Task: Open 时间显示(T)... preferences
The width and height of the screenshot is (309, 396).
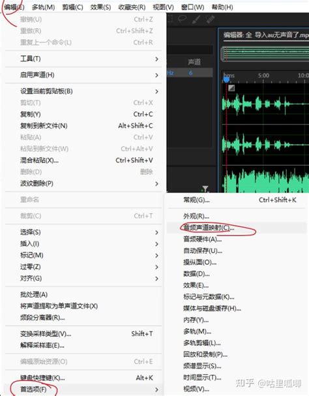Action: pos(236,378)
